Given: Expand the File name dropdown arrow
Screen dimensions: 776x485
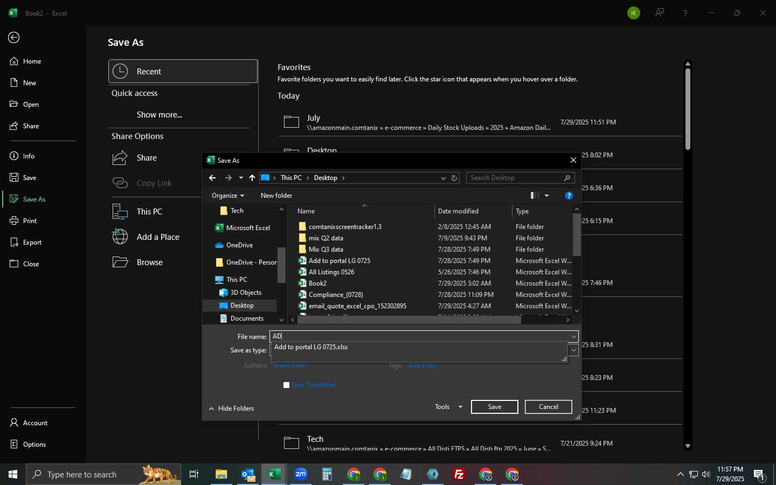Looking at the screenshot, I should (x=574, y=336).
